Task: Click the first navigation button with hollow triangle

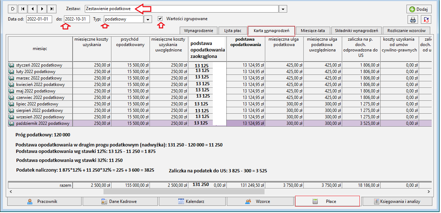Action: (13, 8)
